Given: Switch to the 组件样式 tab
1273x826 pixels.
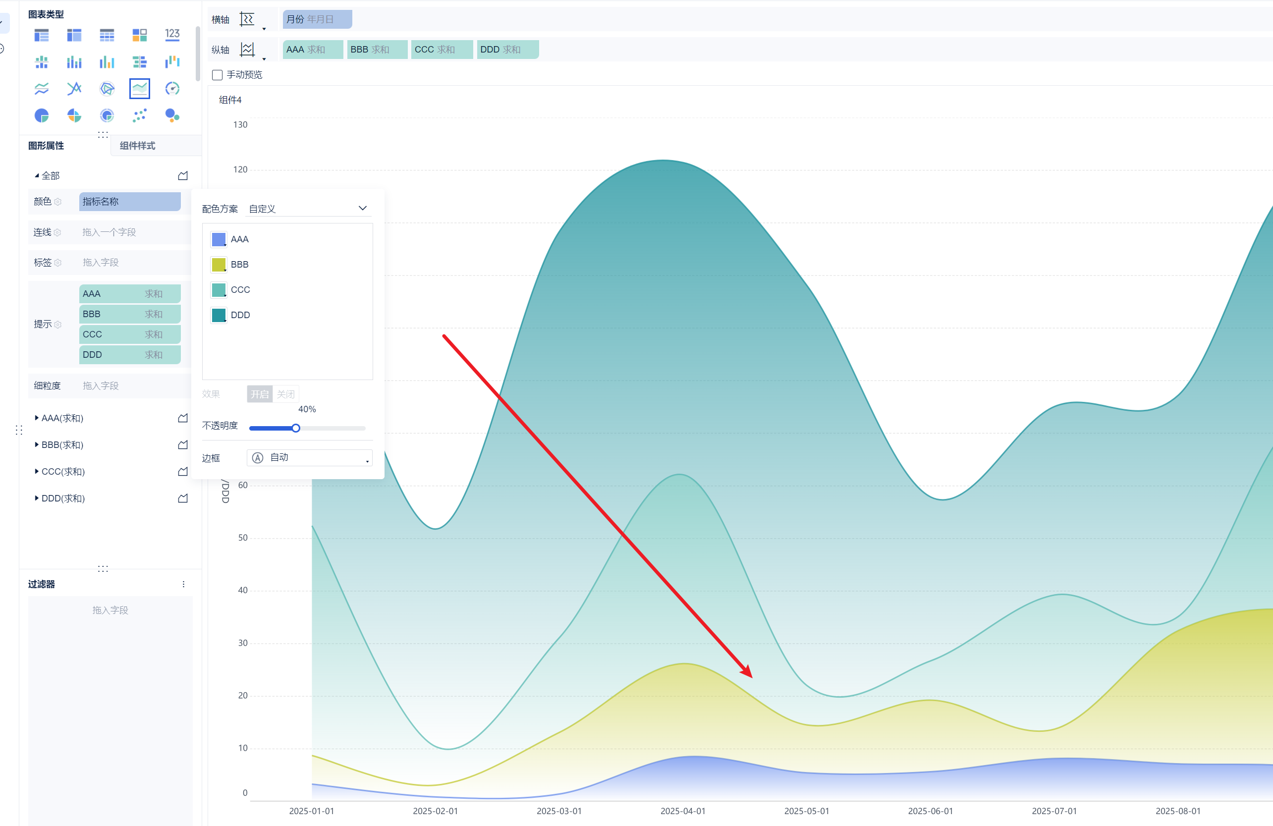Looking at the screenshot, I should point(137,146).
